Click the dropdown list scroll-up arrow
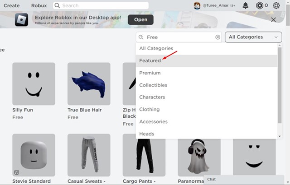290x185 pixels. coord(280,45)
